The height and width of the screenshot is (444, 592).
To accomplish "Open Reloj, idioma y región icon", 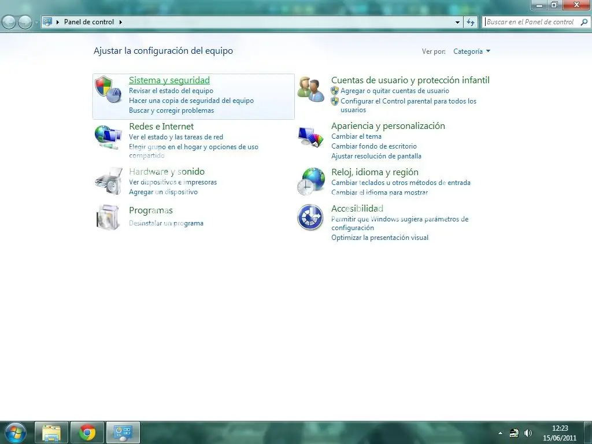I will click(x=310, y=182).
